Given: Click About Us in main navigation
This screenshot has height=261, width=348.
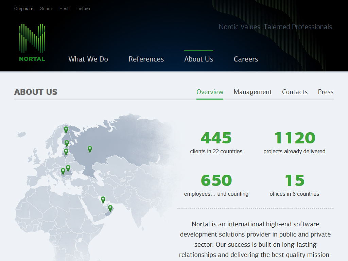Looking at the screenshot, I should 198,59.
